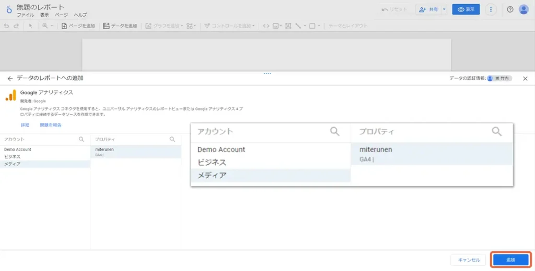Select miterunen GA4 in small property column
Screen dimensions: 535x271
pos(135,152)
